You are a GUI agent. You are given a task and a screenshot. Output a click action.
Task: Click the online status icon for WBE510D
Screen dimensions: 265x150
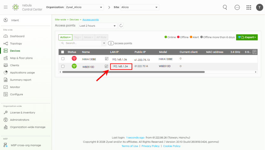74,66
